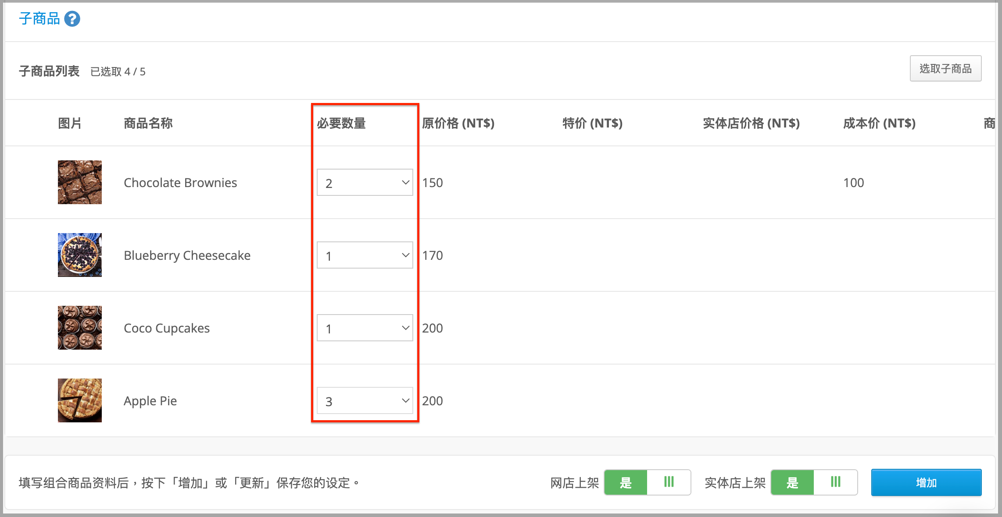Click the 原价格 (NT$) column header
Screen dimensions: 1002x517
[458, 123]
